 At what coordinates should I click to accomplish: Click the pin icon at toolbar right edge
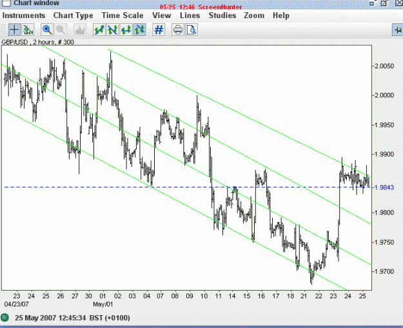(398, 30)
